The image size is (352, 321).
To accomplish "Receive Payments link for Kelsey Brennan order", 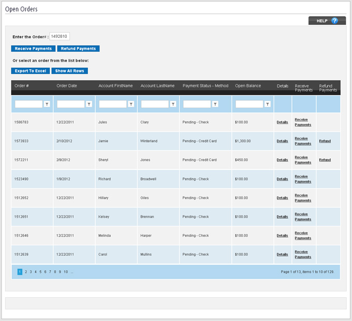I will 303,217.
